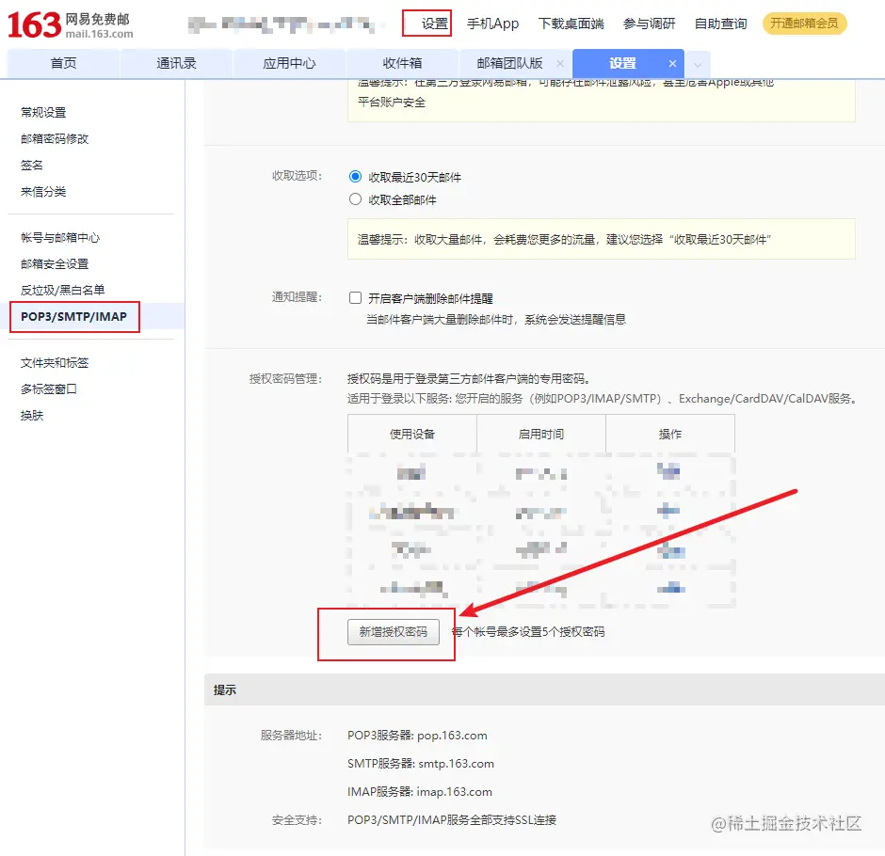Open 换肤 in the sidebar
The image size is (885, 856).
pyautogui.click(x=32, y=416)
